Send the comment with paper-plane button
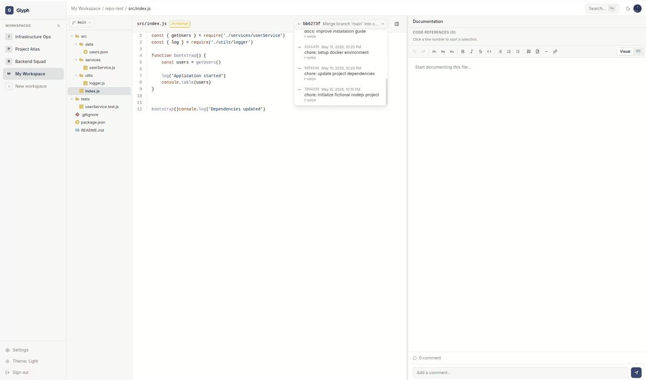The image size is (646, 380). [637, 372]
